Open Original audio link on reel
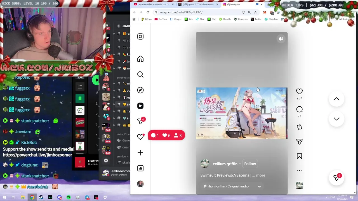 (x=228, y=186)
